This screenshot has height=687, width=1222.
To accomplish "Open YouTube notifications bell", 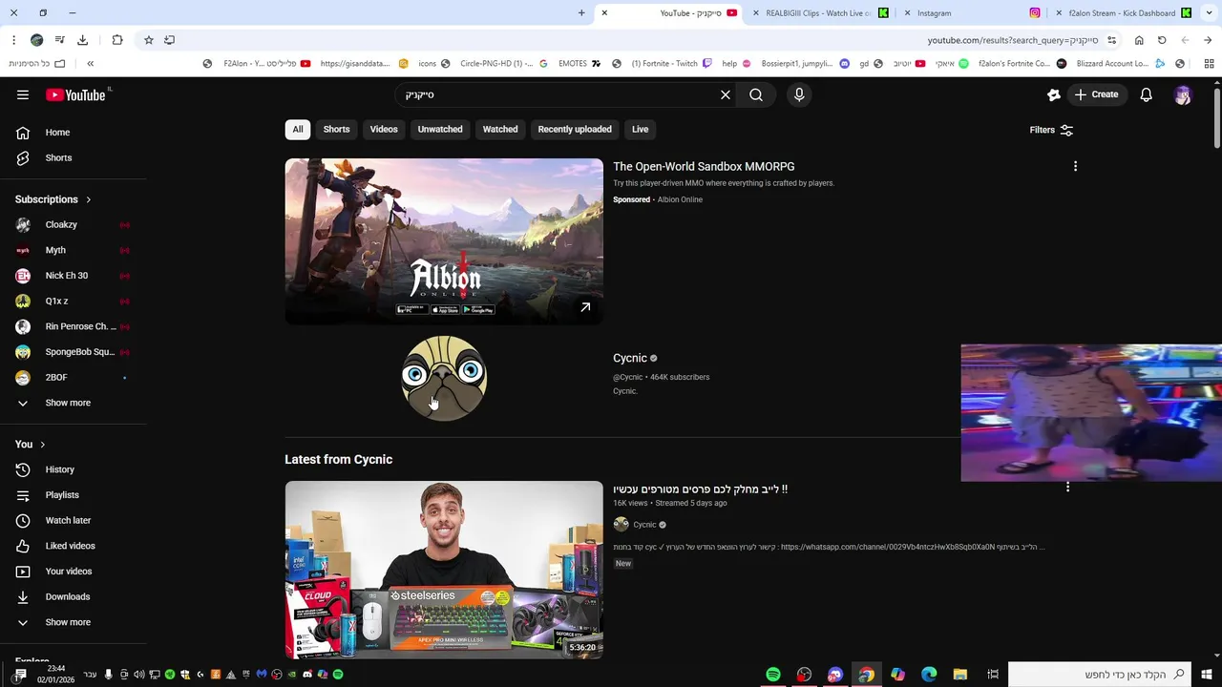I will pos(1146,94).
